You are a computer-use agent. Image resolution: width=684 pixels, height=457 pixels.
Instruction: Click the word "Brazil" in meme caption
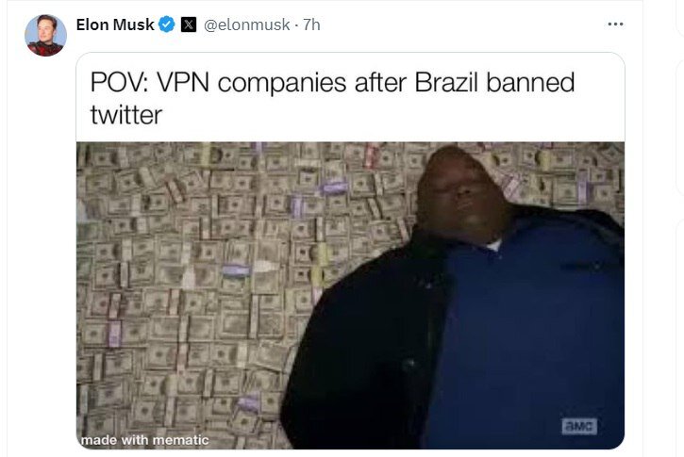pos(446,82)
